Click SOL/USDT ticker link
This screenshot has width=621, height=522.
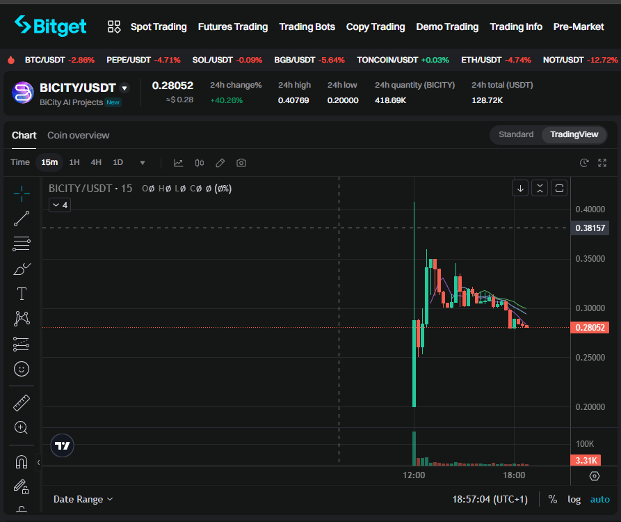pos(227,60)
